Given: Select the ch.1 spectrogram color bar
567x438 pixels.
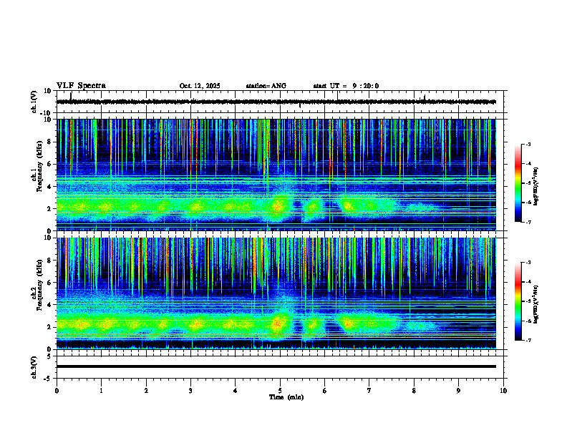Looking at the screenshot, I should (x=518, y=183).
